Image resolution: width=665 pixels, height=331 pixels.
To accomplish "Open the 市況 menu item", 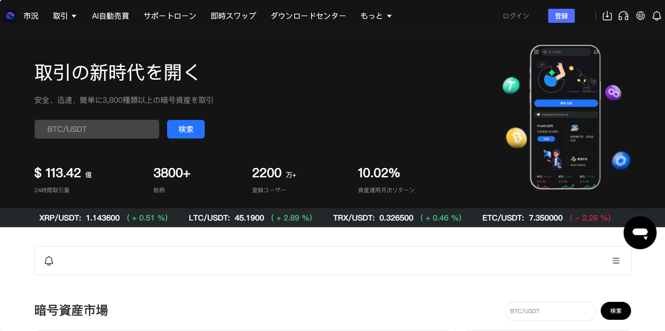I will 31,16.
